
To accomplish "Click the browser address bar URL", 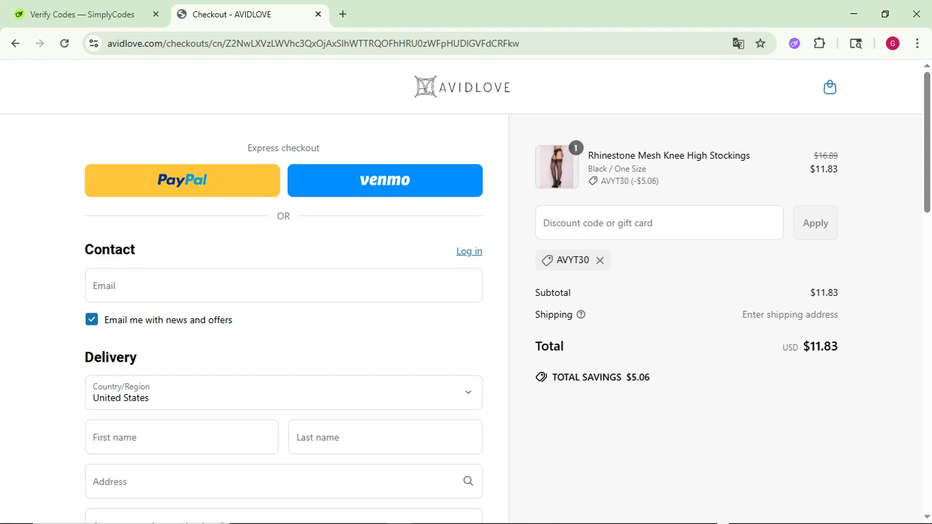I will pos(313,44).
